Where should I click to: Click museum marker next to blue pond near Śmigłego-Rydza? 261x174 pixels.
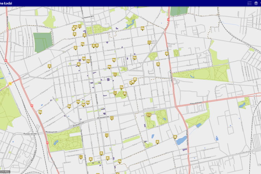[175, 137]
